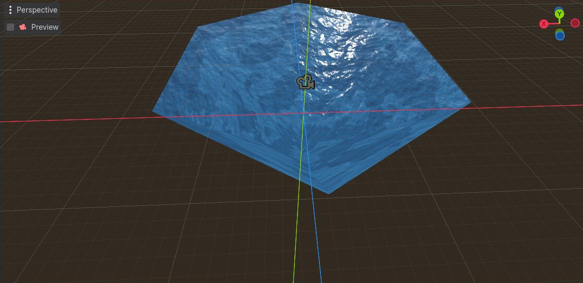The width and height of the screenshot is (583, 283).
Task: Click the Perspective text label
Action: [x=37, y=10]
